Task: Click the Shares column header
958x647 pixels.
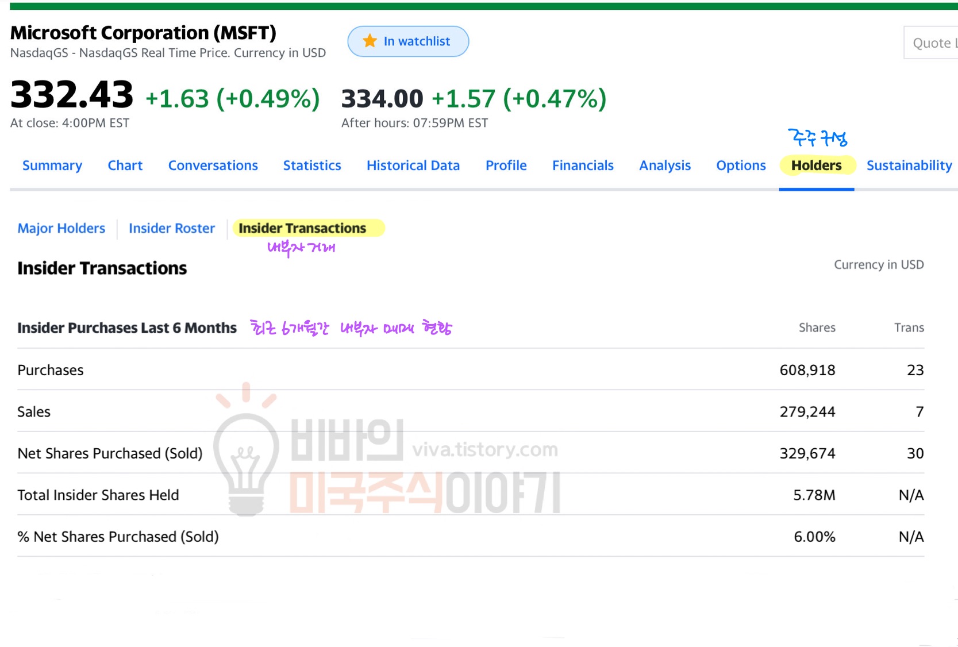Action: tap(817, 328)
